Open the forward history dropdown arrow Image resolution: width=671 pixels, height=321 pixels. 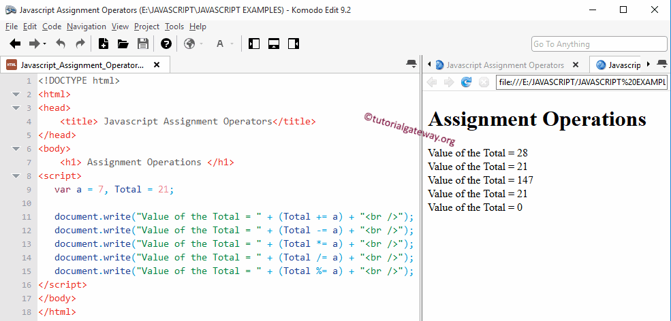(x=44, y=44)
